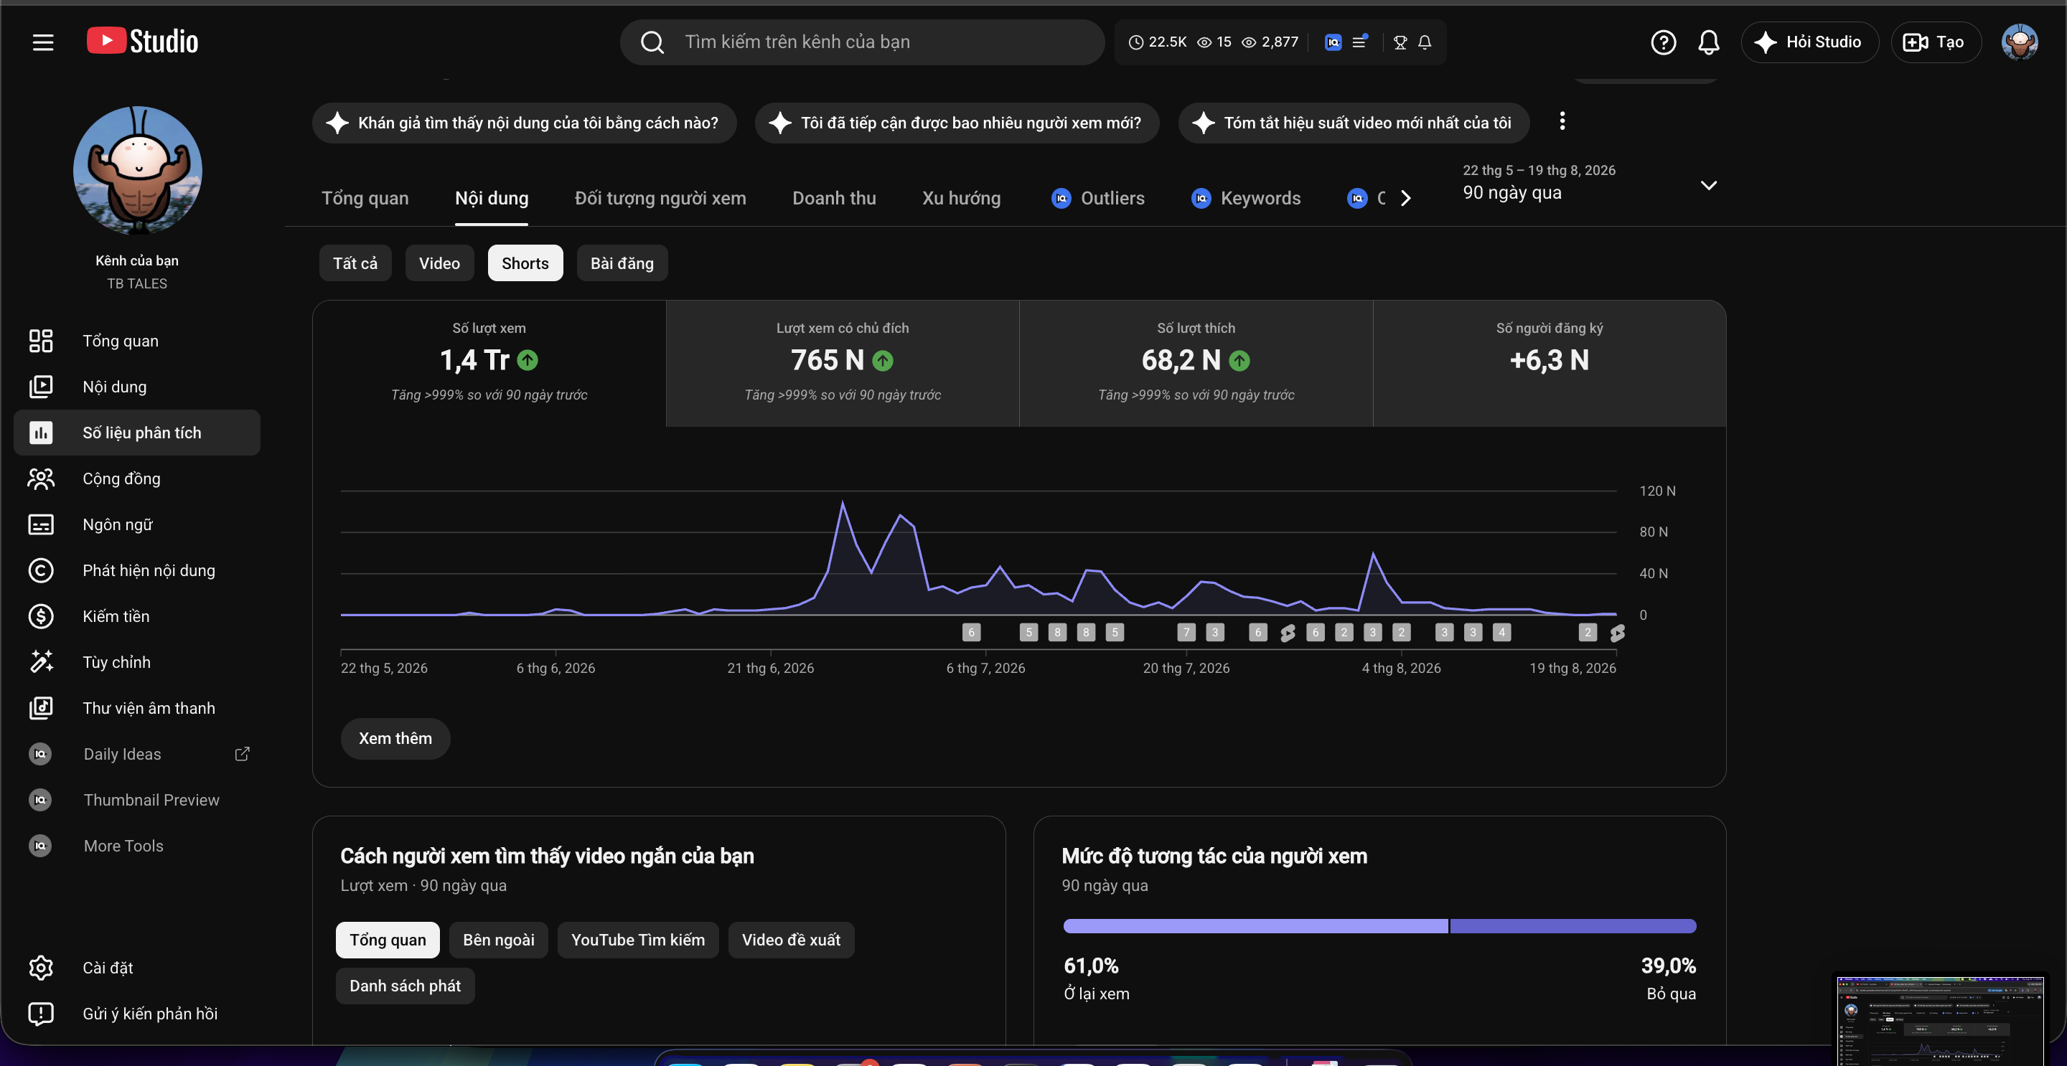Select the Video content filter chip
The image size is (2067, 1066).
[x=439, y=263]
